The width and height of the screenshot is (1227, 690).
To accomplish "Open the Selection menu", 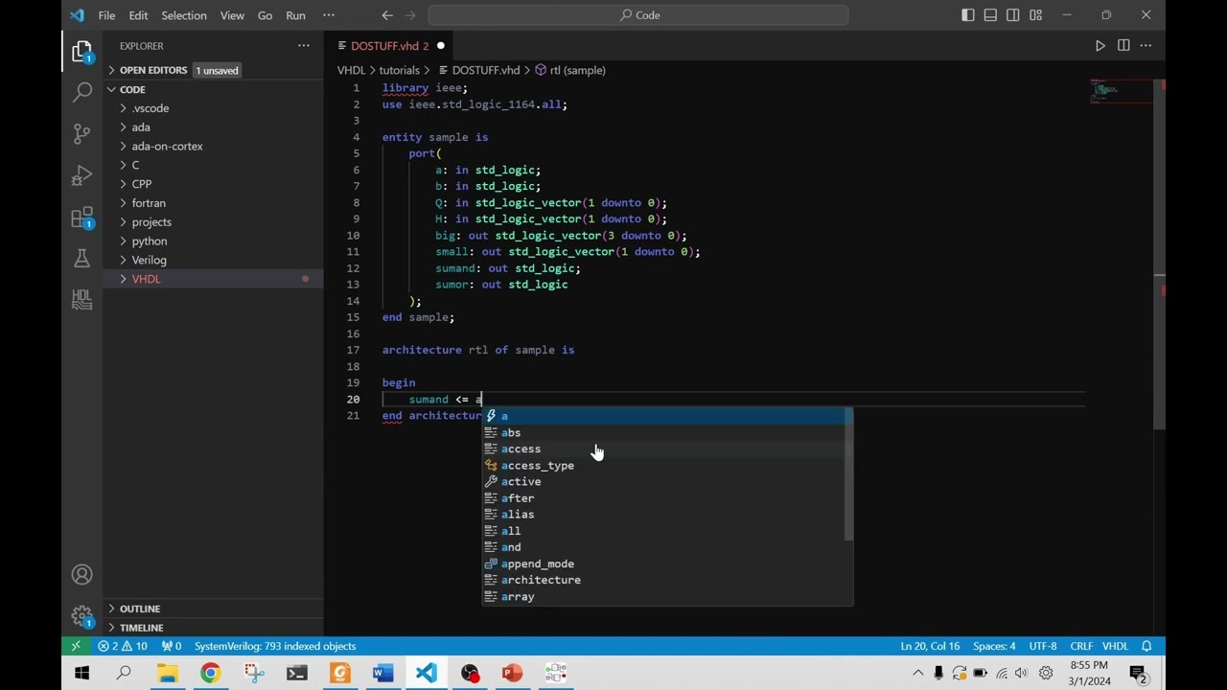I will tap(183, 15).
